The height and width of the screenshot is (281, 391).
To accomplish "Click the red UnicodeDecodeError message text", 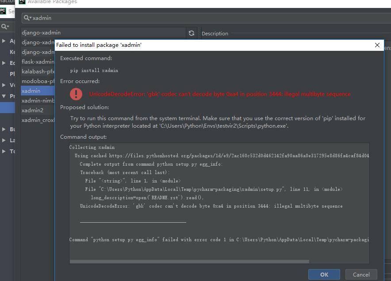I will (x=220, y=94).
